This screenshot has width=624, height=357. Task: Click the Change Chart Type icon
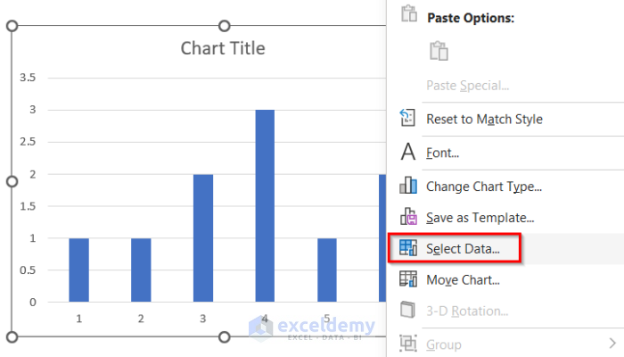click(408, 186)
